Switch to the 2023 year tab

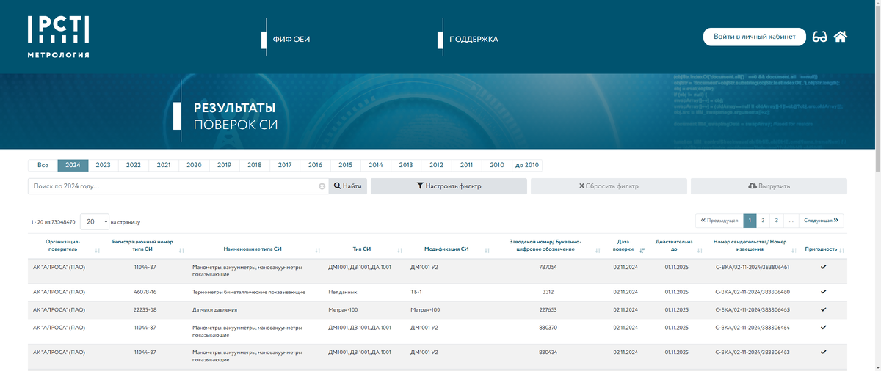(103, 165)
